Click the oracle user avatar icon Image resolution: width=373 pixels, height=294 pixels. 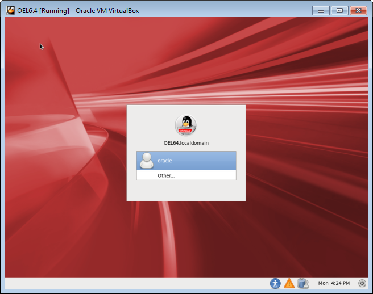[147, 161]
